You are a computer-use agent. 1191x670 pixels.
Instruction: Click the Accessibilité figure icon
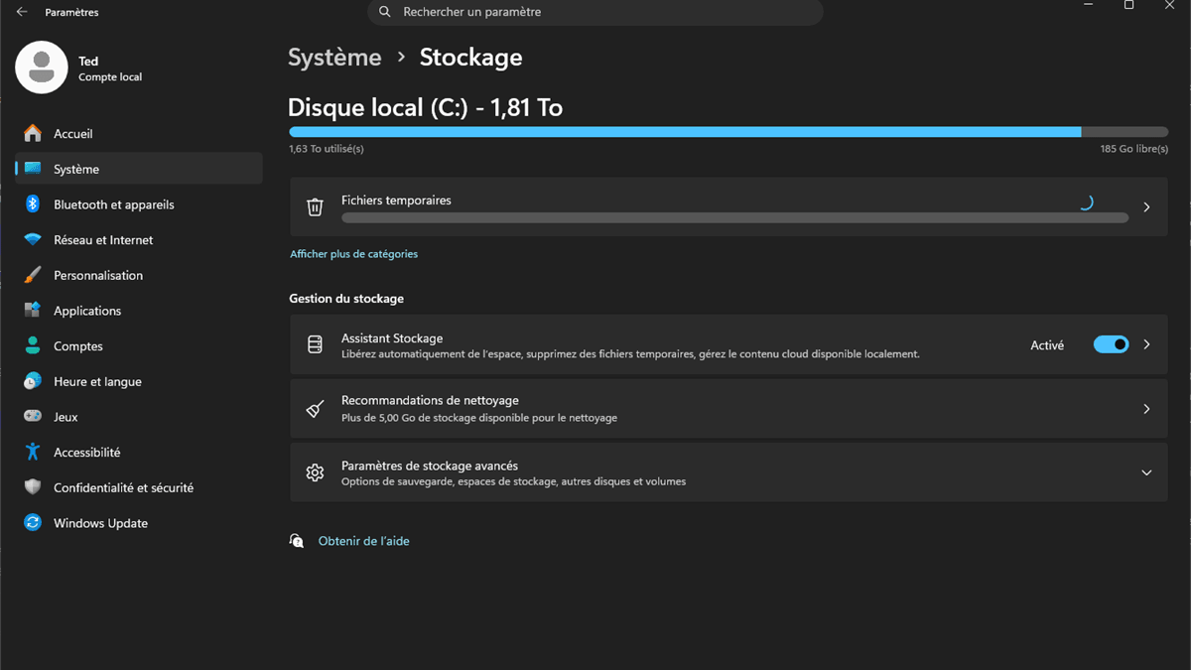(33, 452)
